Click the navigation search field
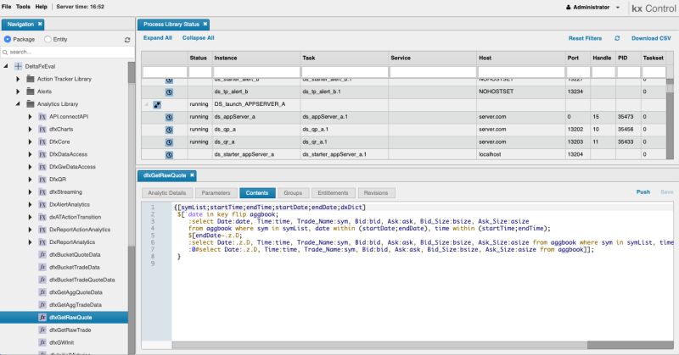The width and height of the screenshot is (679, 355). click(x=68, y=52)
